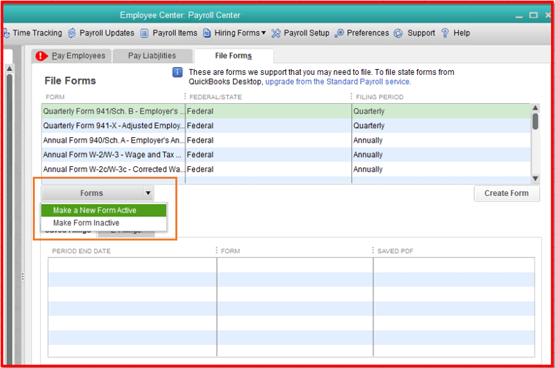Screen dimensions: 555x368
Task: Click the blue information icon
Action: point(177,72)
